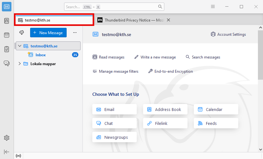Open the Chat space in sidebar
263x159 pixels.
click(x=7, y=63)
